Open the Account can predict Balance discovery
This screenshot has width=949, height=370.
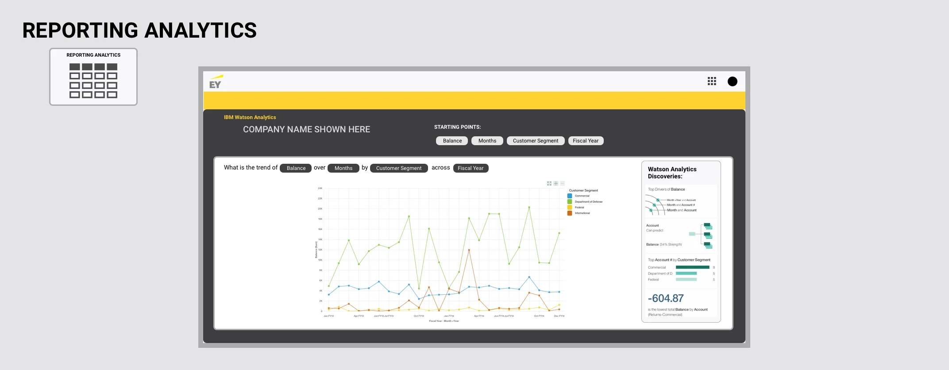click(681, 235)
